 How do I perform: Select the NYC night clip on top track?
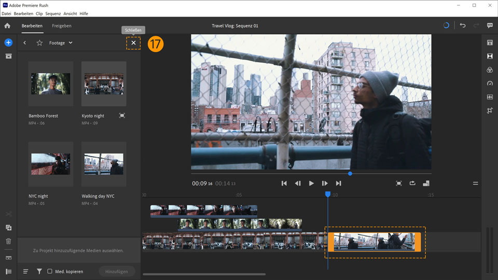203,211
